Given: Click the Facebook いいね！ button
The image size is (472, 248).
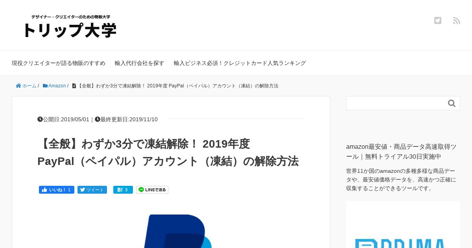Looking at the screenshot, I should [x=57, y=190].
